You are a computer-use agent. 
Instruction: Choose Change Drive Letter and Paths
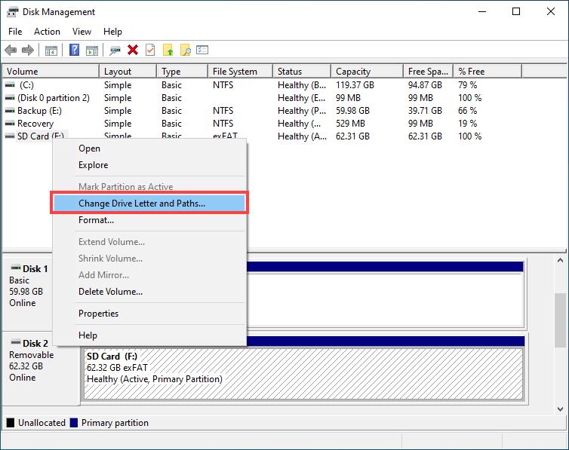[x=142, y=204]
